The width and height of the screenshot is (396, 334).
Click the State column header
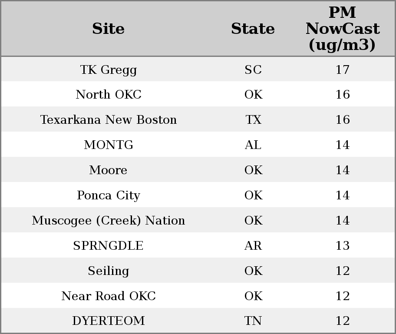(x=253, y=29)
